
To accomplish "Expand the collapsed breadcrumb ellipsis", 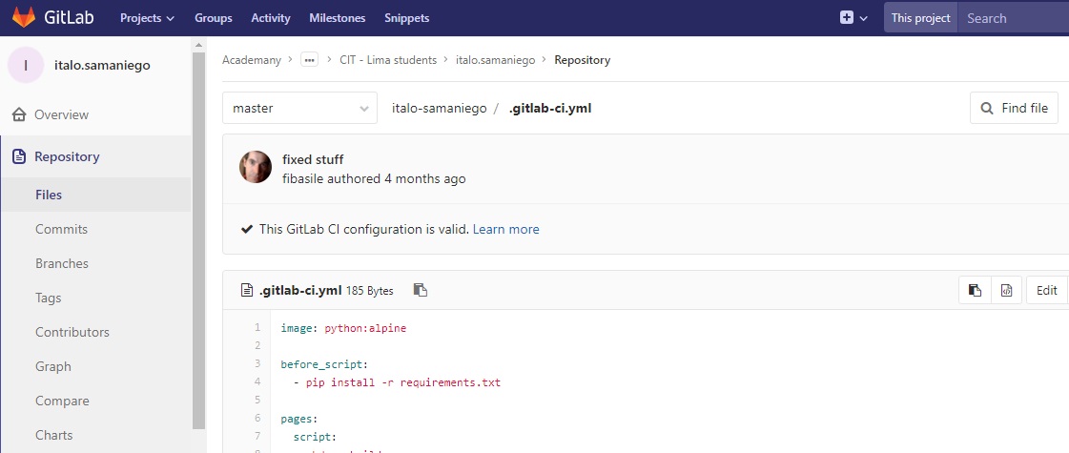I will click(x=310, y=60).
